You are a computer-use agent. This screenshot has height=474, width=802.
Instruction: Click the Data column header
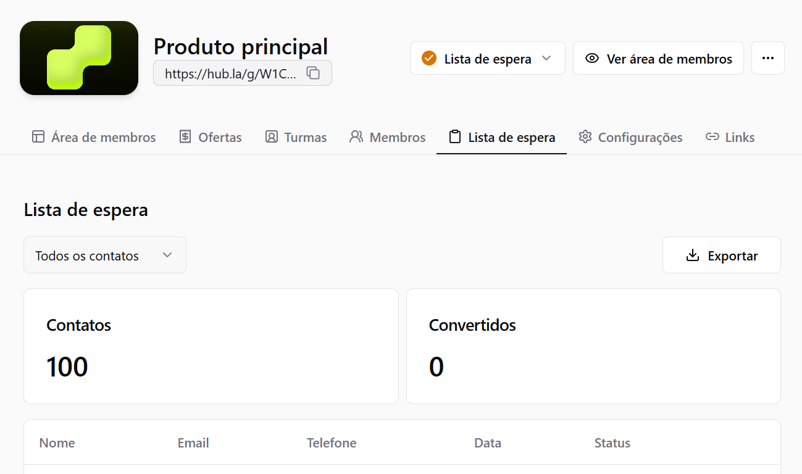[x=488, y=443]
